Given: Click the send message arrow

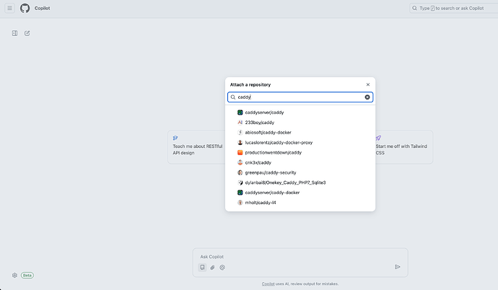Looking at the screenshot, I should [x=398, y=267].
